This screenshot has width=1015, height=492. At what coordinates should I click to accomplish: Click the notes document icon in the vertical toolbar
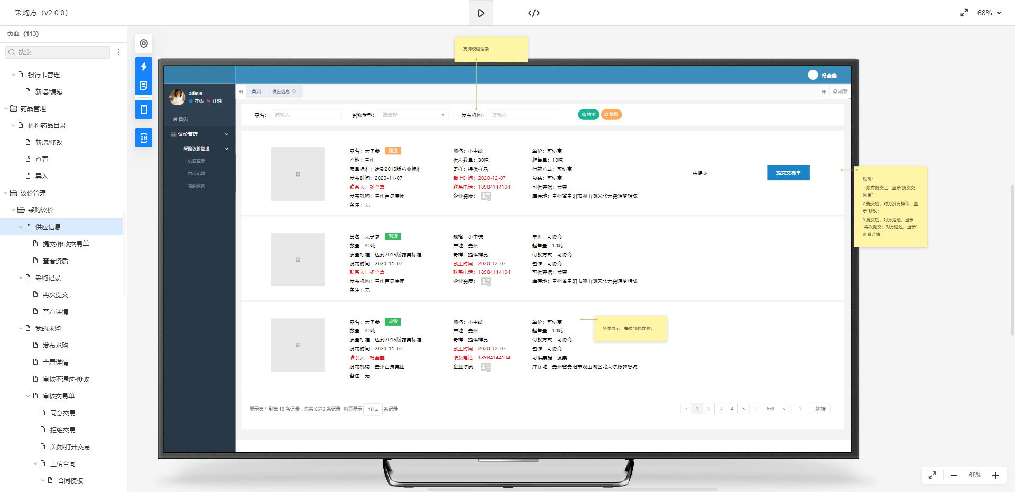[x=144, y=86]
